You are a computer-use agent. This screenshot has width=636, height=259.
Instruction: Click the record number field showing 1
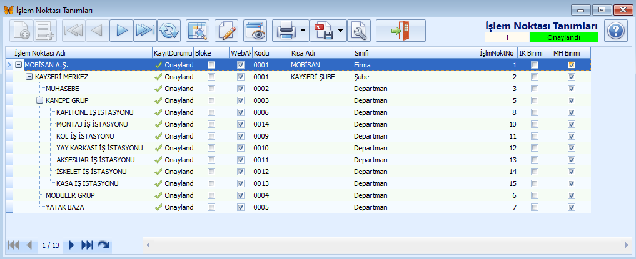(x=507, y=37)
